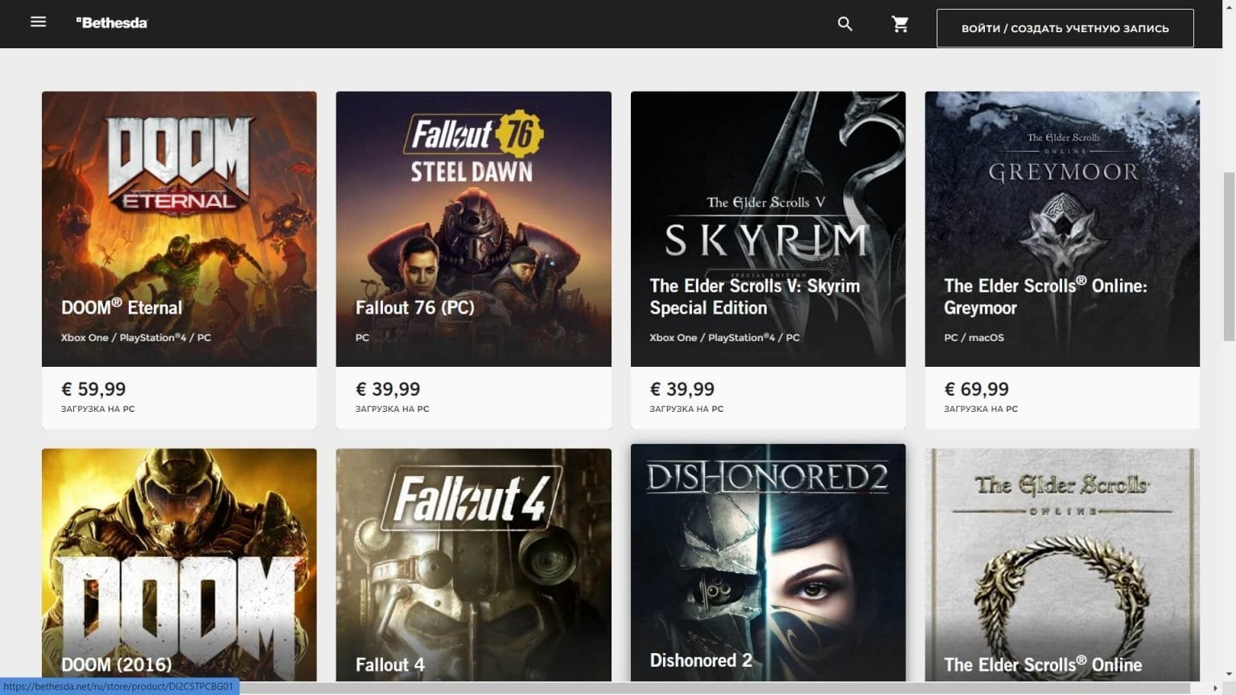The height and width of the screenshot is (695, 1236).
Task: Open the shopping cart icon
Action: click(x=900, y=24)
